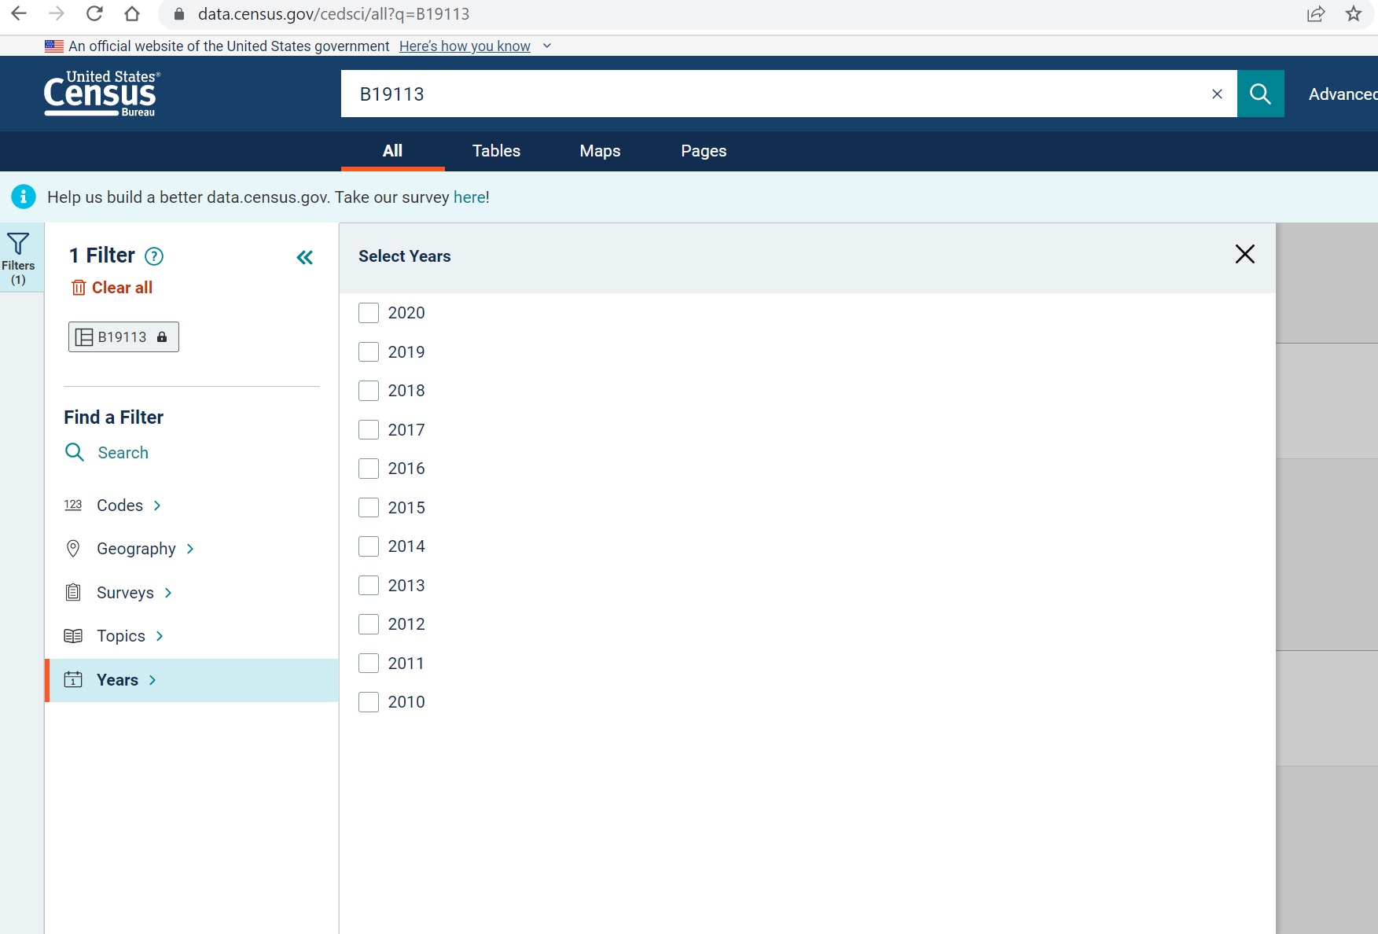
Task: Open the 'Here's how you know' link
Action: pyautogui.click(x=465, y=46)
